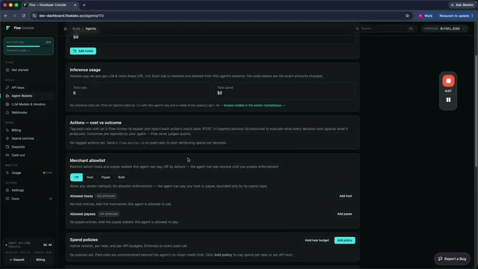Set merchant allowlist mode to Off
The height and width of the screenshot is (269, 478).
point(76,177)
